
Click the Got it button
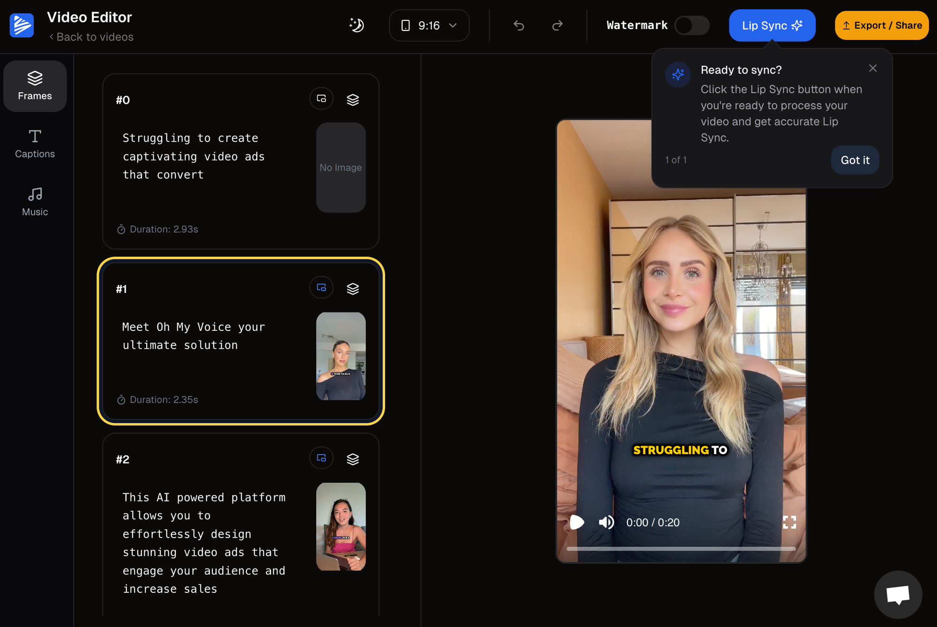(855, 160)
